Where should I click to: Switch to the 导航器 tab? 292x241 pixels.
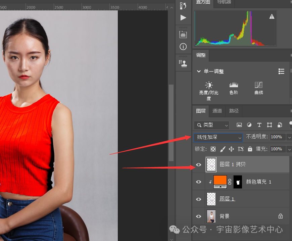224,2
